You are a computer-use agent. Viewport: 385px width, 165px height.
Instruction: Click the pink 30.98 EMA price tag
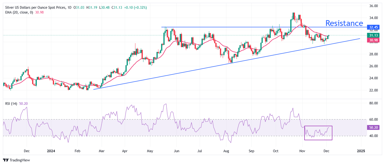372,40
